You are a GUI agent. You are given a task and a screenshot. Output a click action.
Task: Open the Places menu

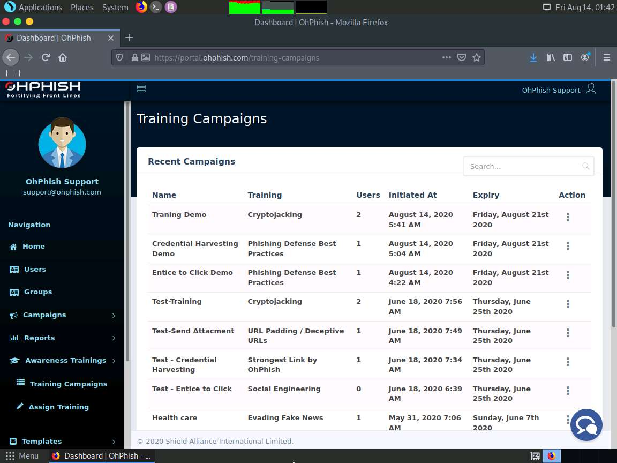tap(82, 7)
